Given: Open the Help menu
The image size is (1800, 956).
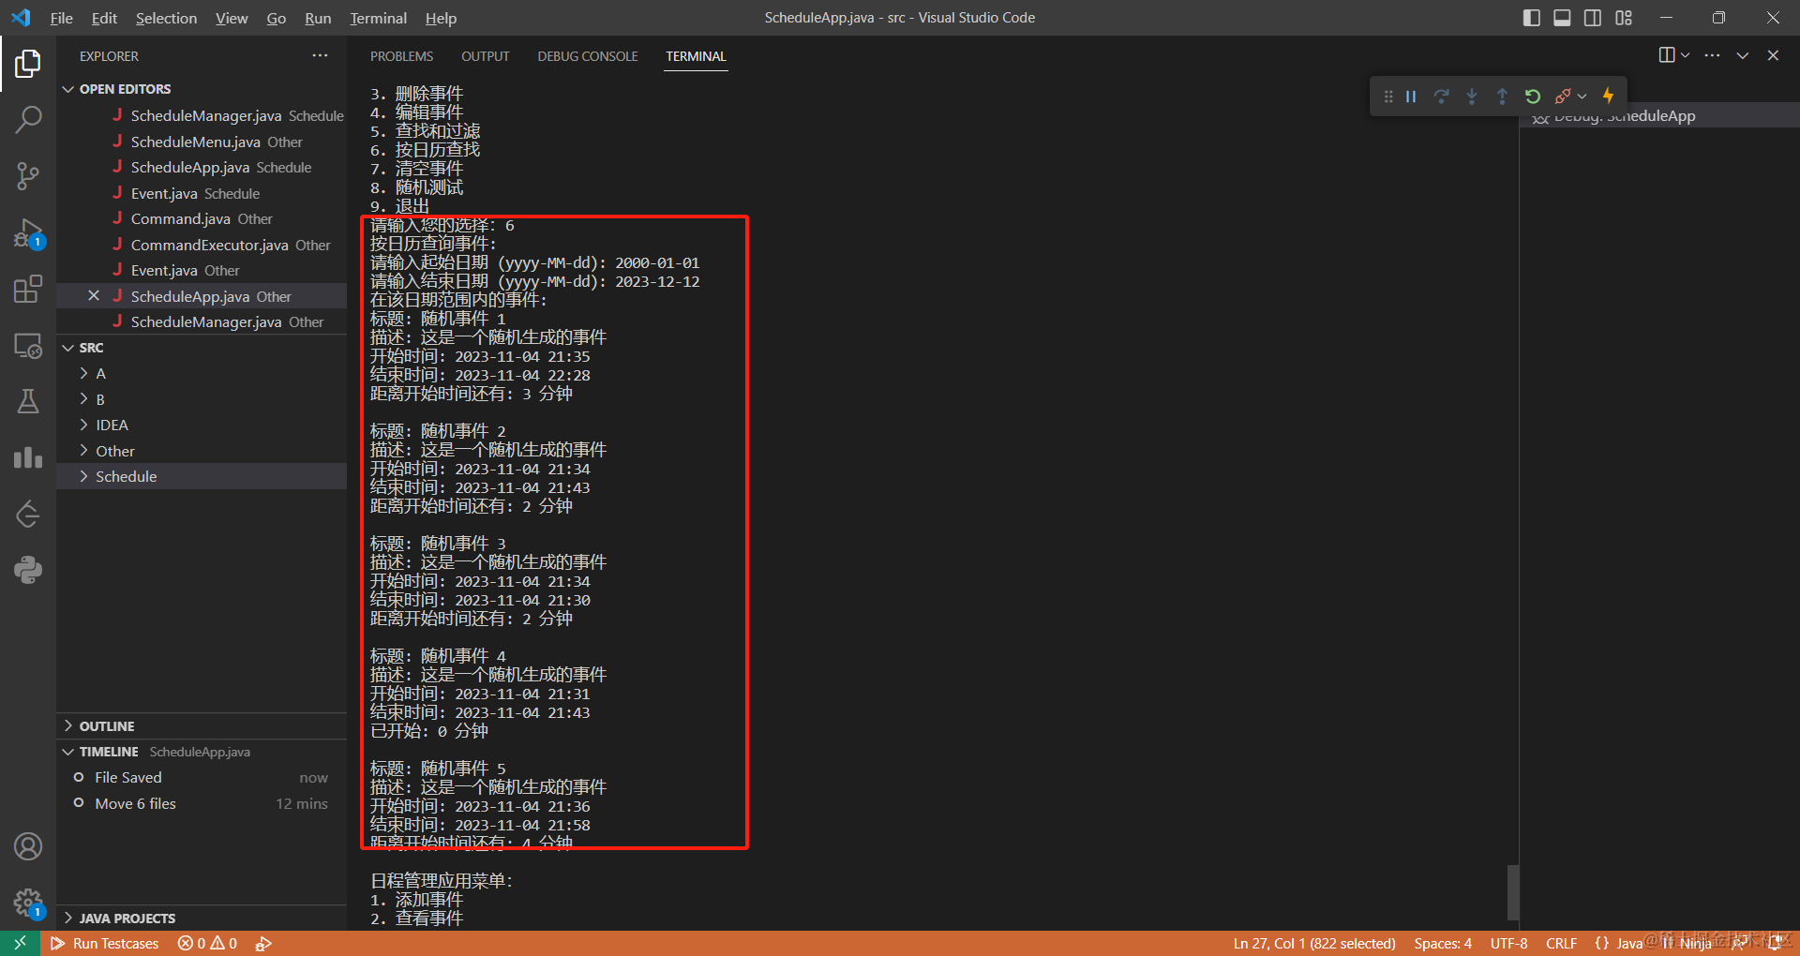Looking at the screenshot, I should (x=441, y=18).
